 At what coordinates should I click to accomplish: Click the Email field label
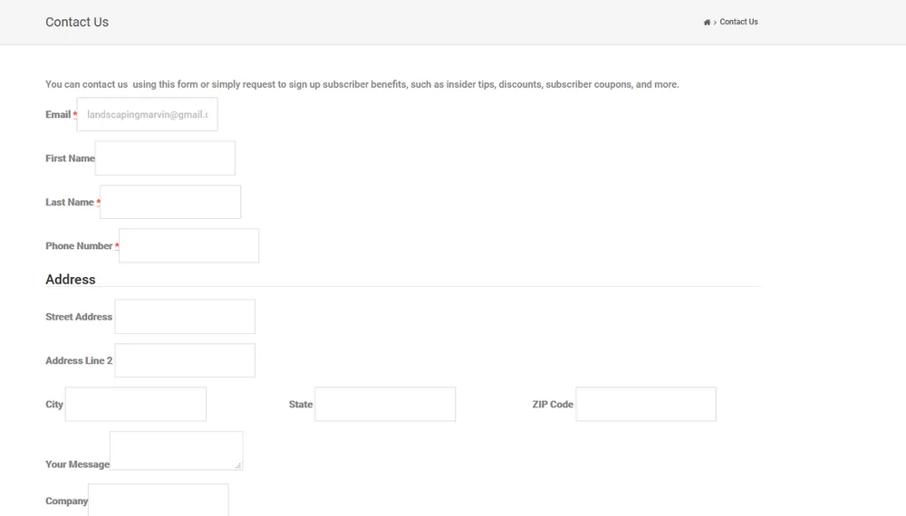pos(58,115)
